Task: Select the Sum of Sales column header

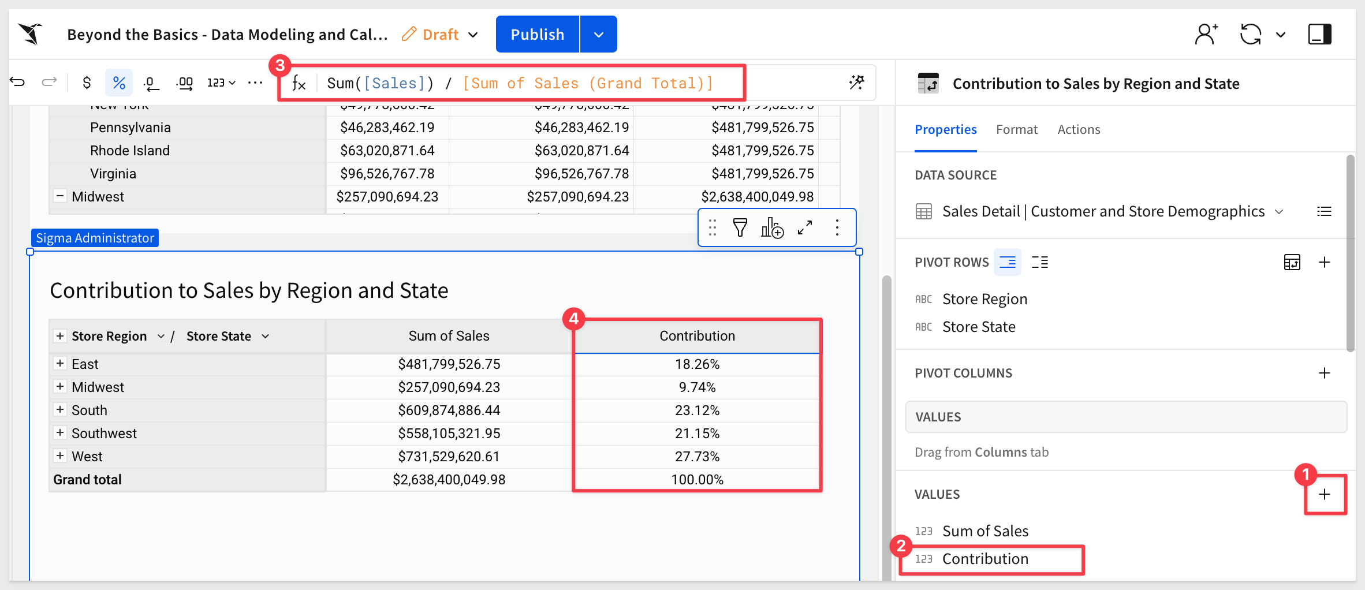Action: 449,336
